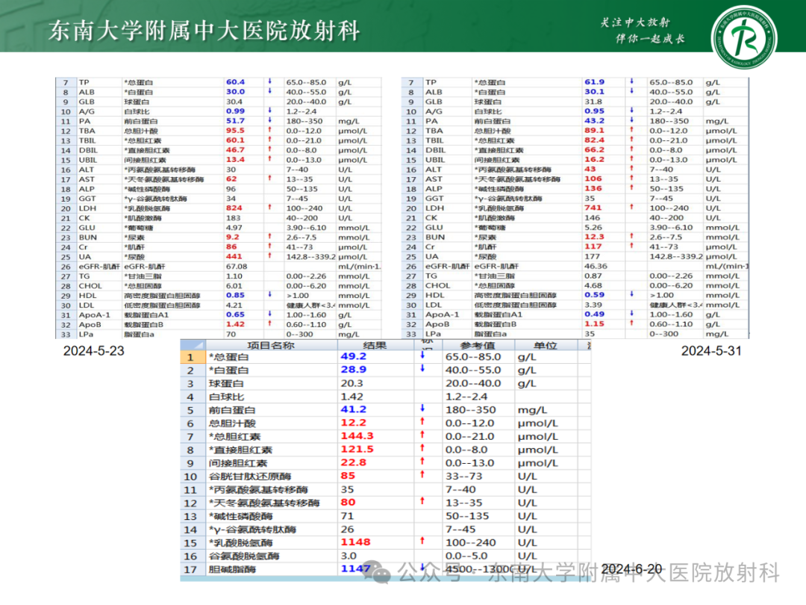Click the globulin value 20.3

(352, 383)
